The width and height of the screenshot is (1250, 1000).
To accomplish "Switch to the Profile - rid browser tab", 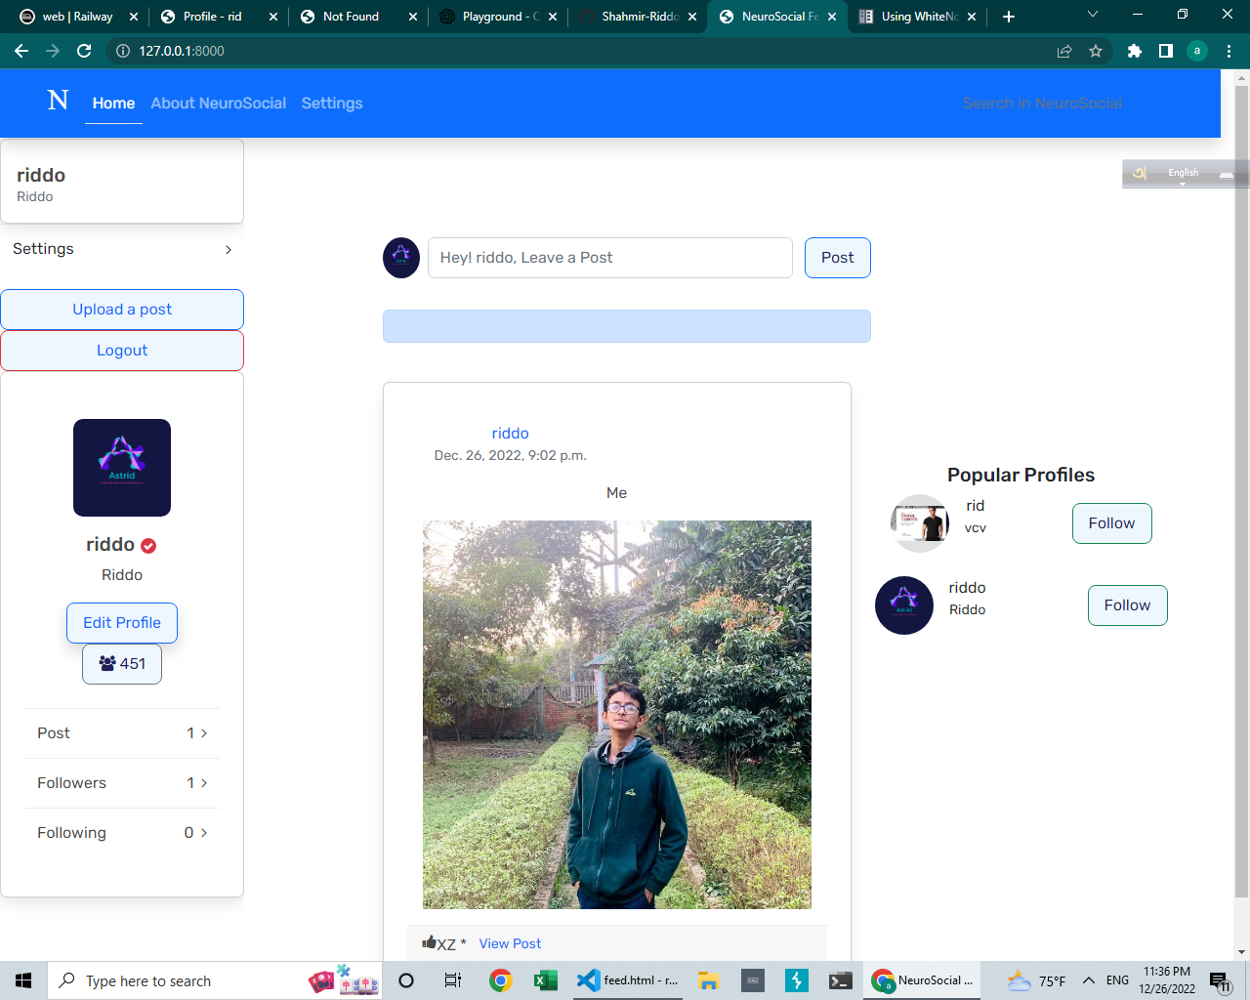I will [219, 17].
